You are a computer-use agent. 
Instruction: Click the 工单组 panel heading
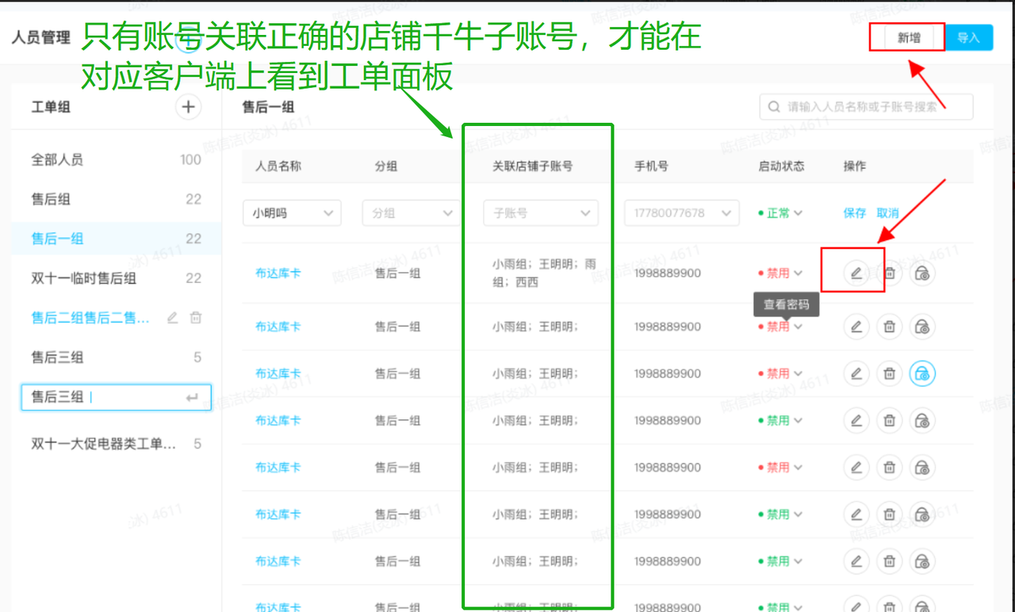(x=51, y=107)
